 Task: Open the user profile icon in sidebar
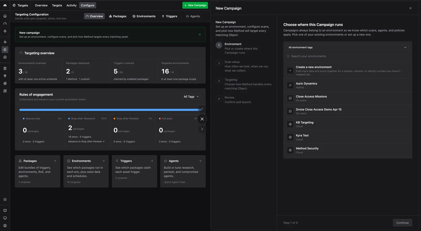[5, 226]
